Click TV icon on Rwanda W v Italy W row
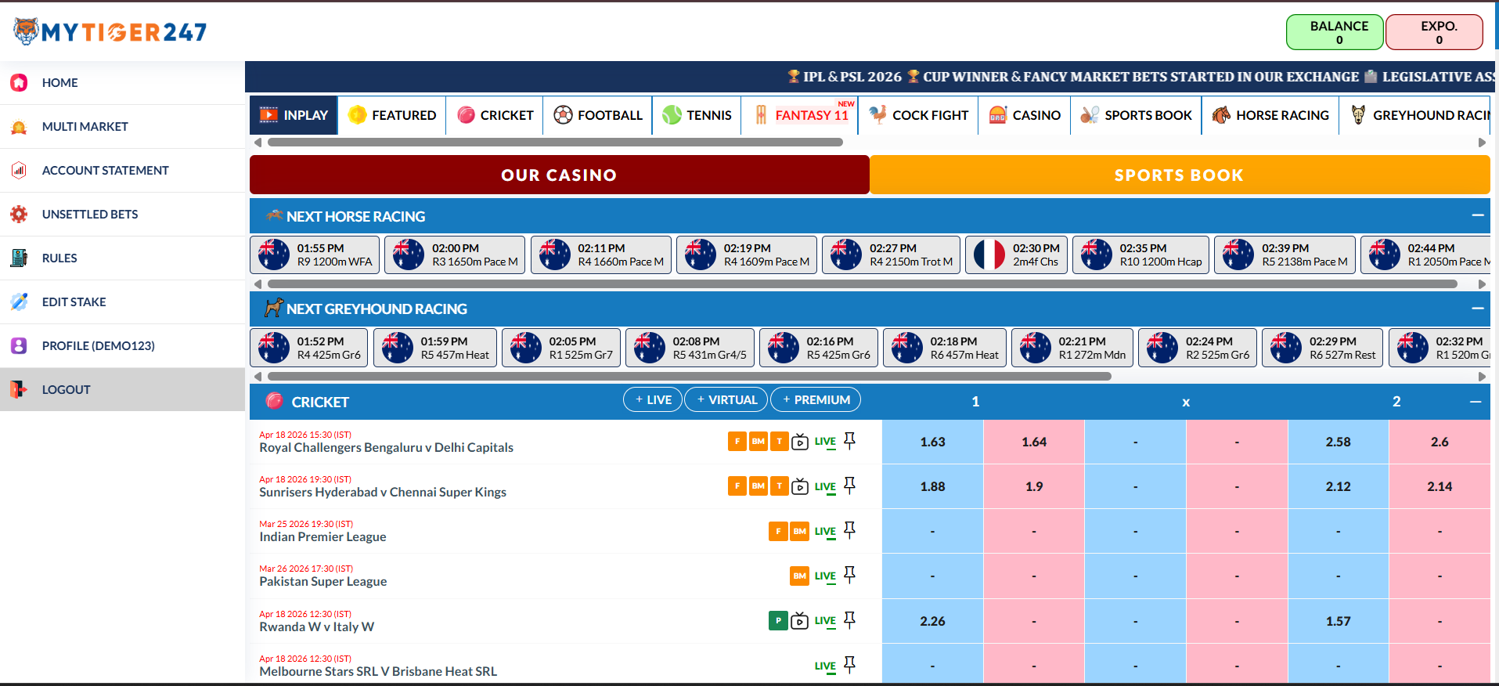The image size is (1499, 686). [x=799, y=621]
